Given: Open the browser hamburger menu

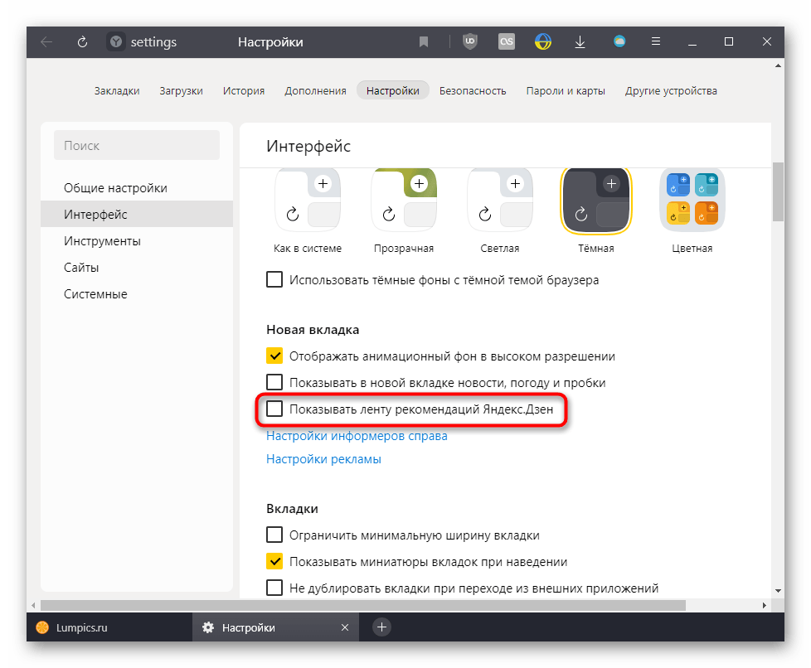Looking at the screenshot, I should coord(656,41).
